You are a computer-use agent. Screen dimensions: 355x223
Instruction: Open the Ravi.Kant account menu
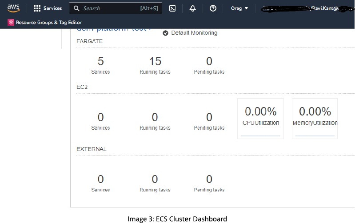coord(307,8)
